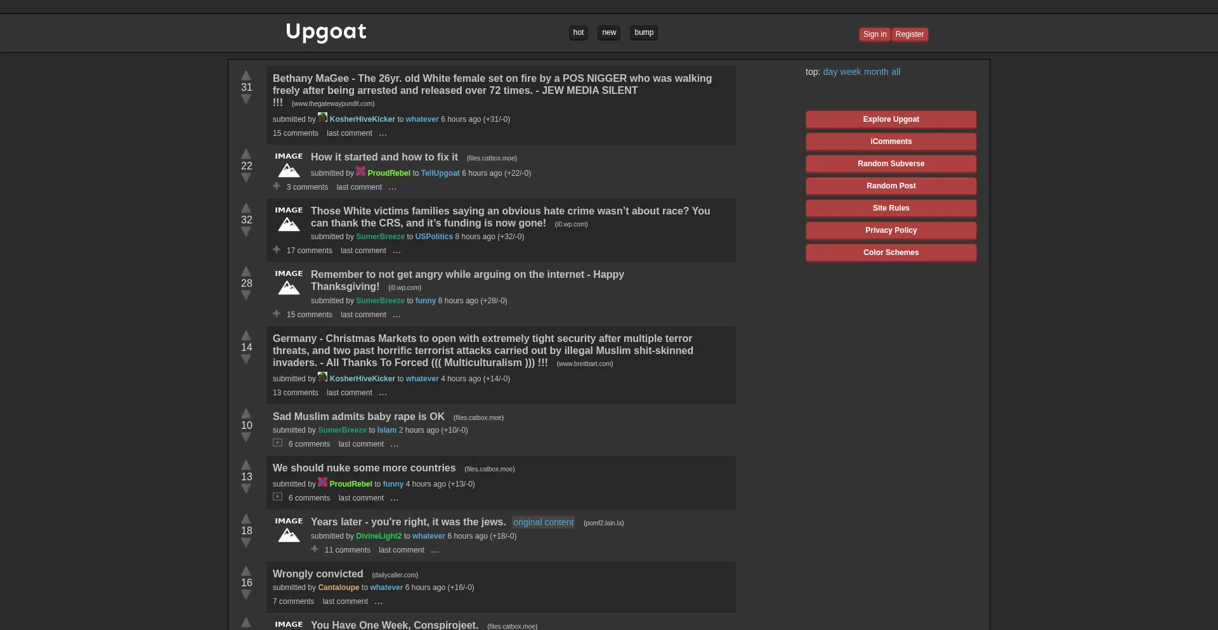The width and height of the screenshot is (1218, 630).
Task: Toggle downvote on the post scored 10
Action: [x=246, y=438]
